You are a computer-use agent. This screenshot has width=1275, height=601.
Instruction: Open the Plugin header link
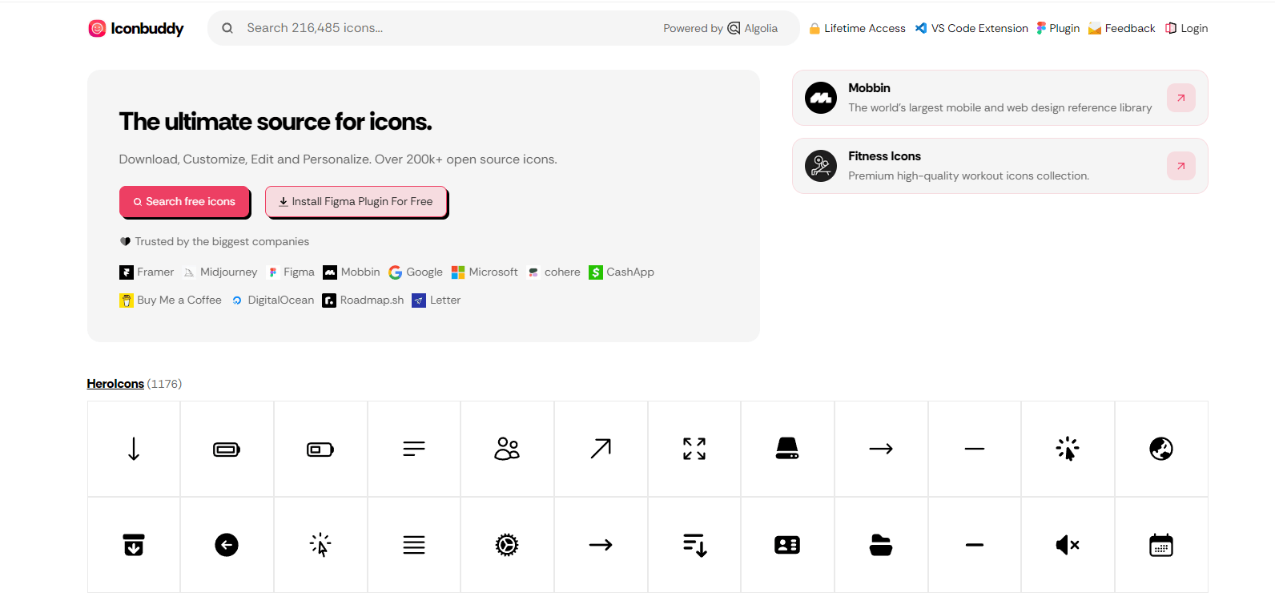click(1058, 28)
